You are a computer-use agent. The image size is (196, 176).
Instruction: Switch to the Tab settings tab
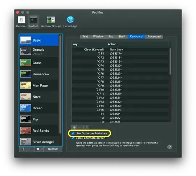(x=111, y=37)
